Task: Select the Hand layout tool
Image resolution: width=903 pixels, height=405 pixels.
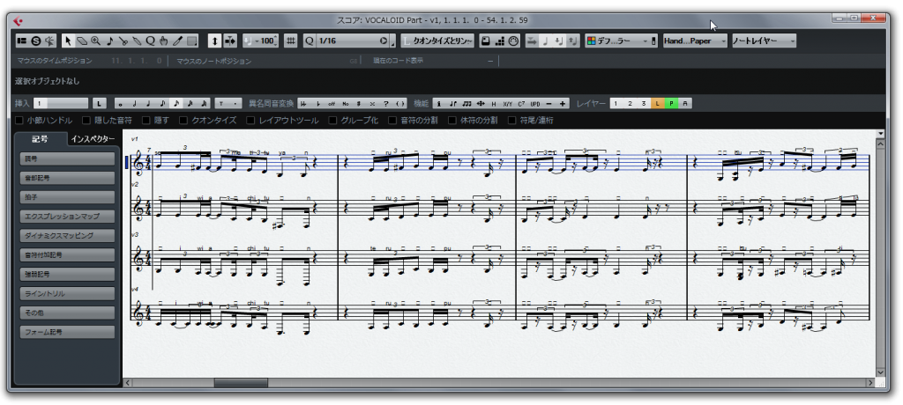Action: click(163, 40)
